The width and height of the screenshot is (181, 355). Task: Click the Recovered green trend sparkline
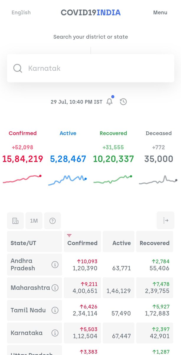pyautogui.click(x=113, y=179)
